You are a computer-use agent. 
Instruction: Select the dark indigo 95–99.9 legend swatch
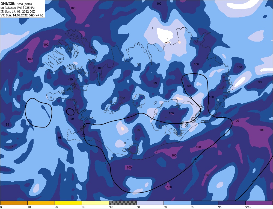click(232, 203)
